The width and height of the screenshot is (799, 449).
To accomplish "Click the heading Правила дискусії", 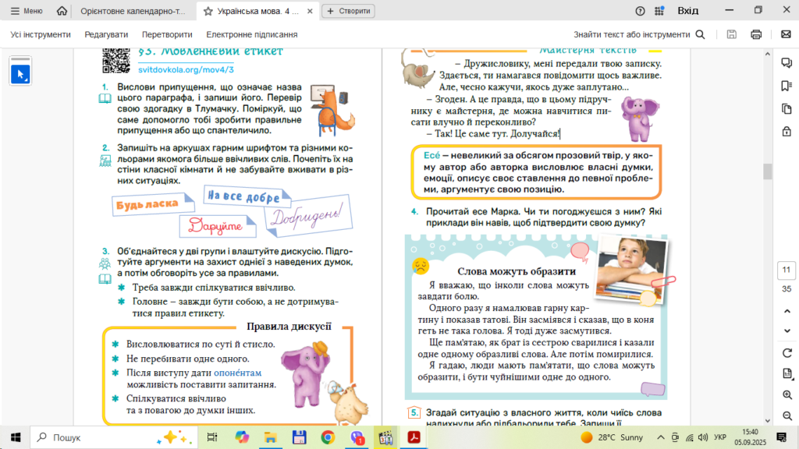I will pyautogui.click(x=289, y=327).
